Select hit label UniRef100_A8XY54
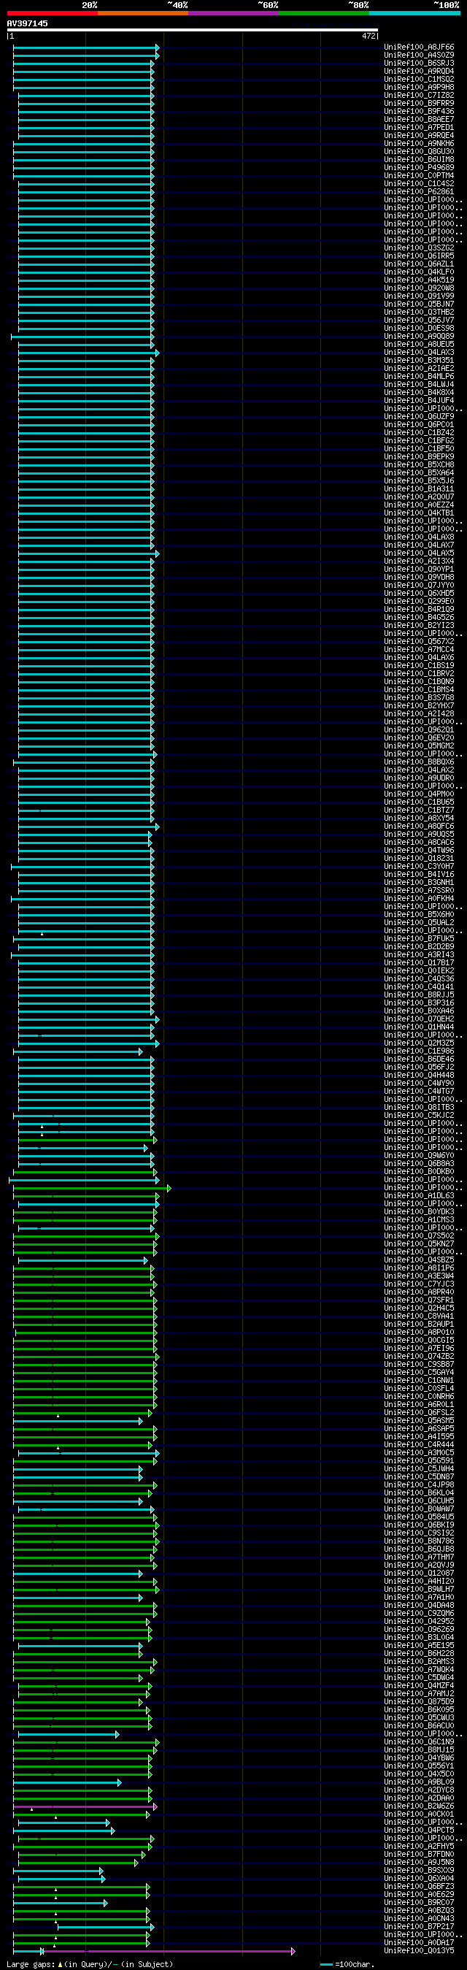467x1970 pixels. tap(419, 819)
